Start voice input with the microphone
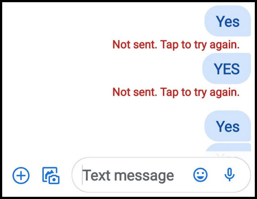 click(229, 176)
